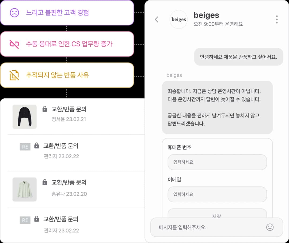Click the 휴대폰 번호 input field
Screen dimensions: 289x243
[x=217, y=162]
